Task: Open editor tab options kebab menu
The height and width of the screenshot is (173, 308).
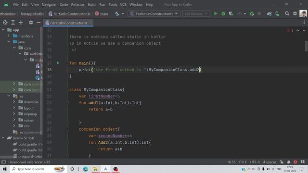Action: [304, 23]
